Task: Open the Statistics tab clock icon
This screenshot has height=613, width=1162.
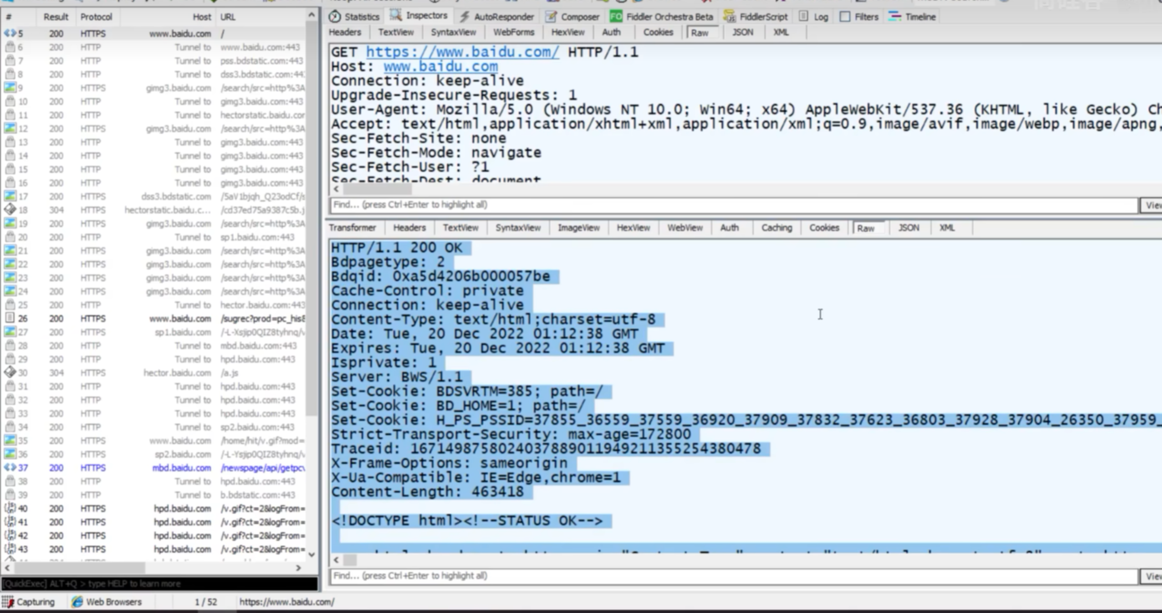Action: pyautogui.click(x=335, y=17)
